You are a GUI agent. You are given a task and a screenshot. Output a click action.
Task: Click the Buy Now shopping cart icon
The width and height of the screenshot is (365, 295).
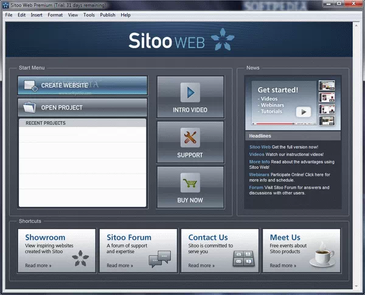[190, 182]
